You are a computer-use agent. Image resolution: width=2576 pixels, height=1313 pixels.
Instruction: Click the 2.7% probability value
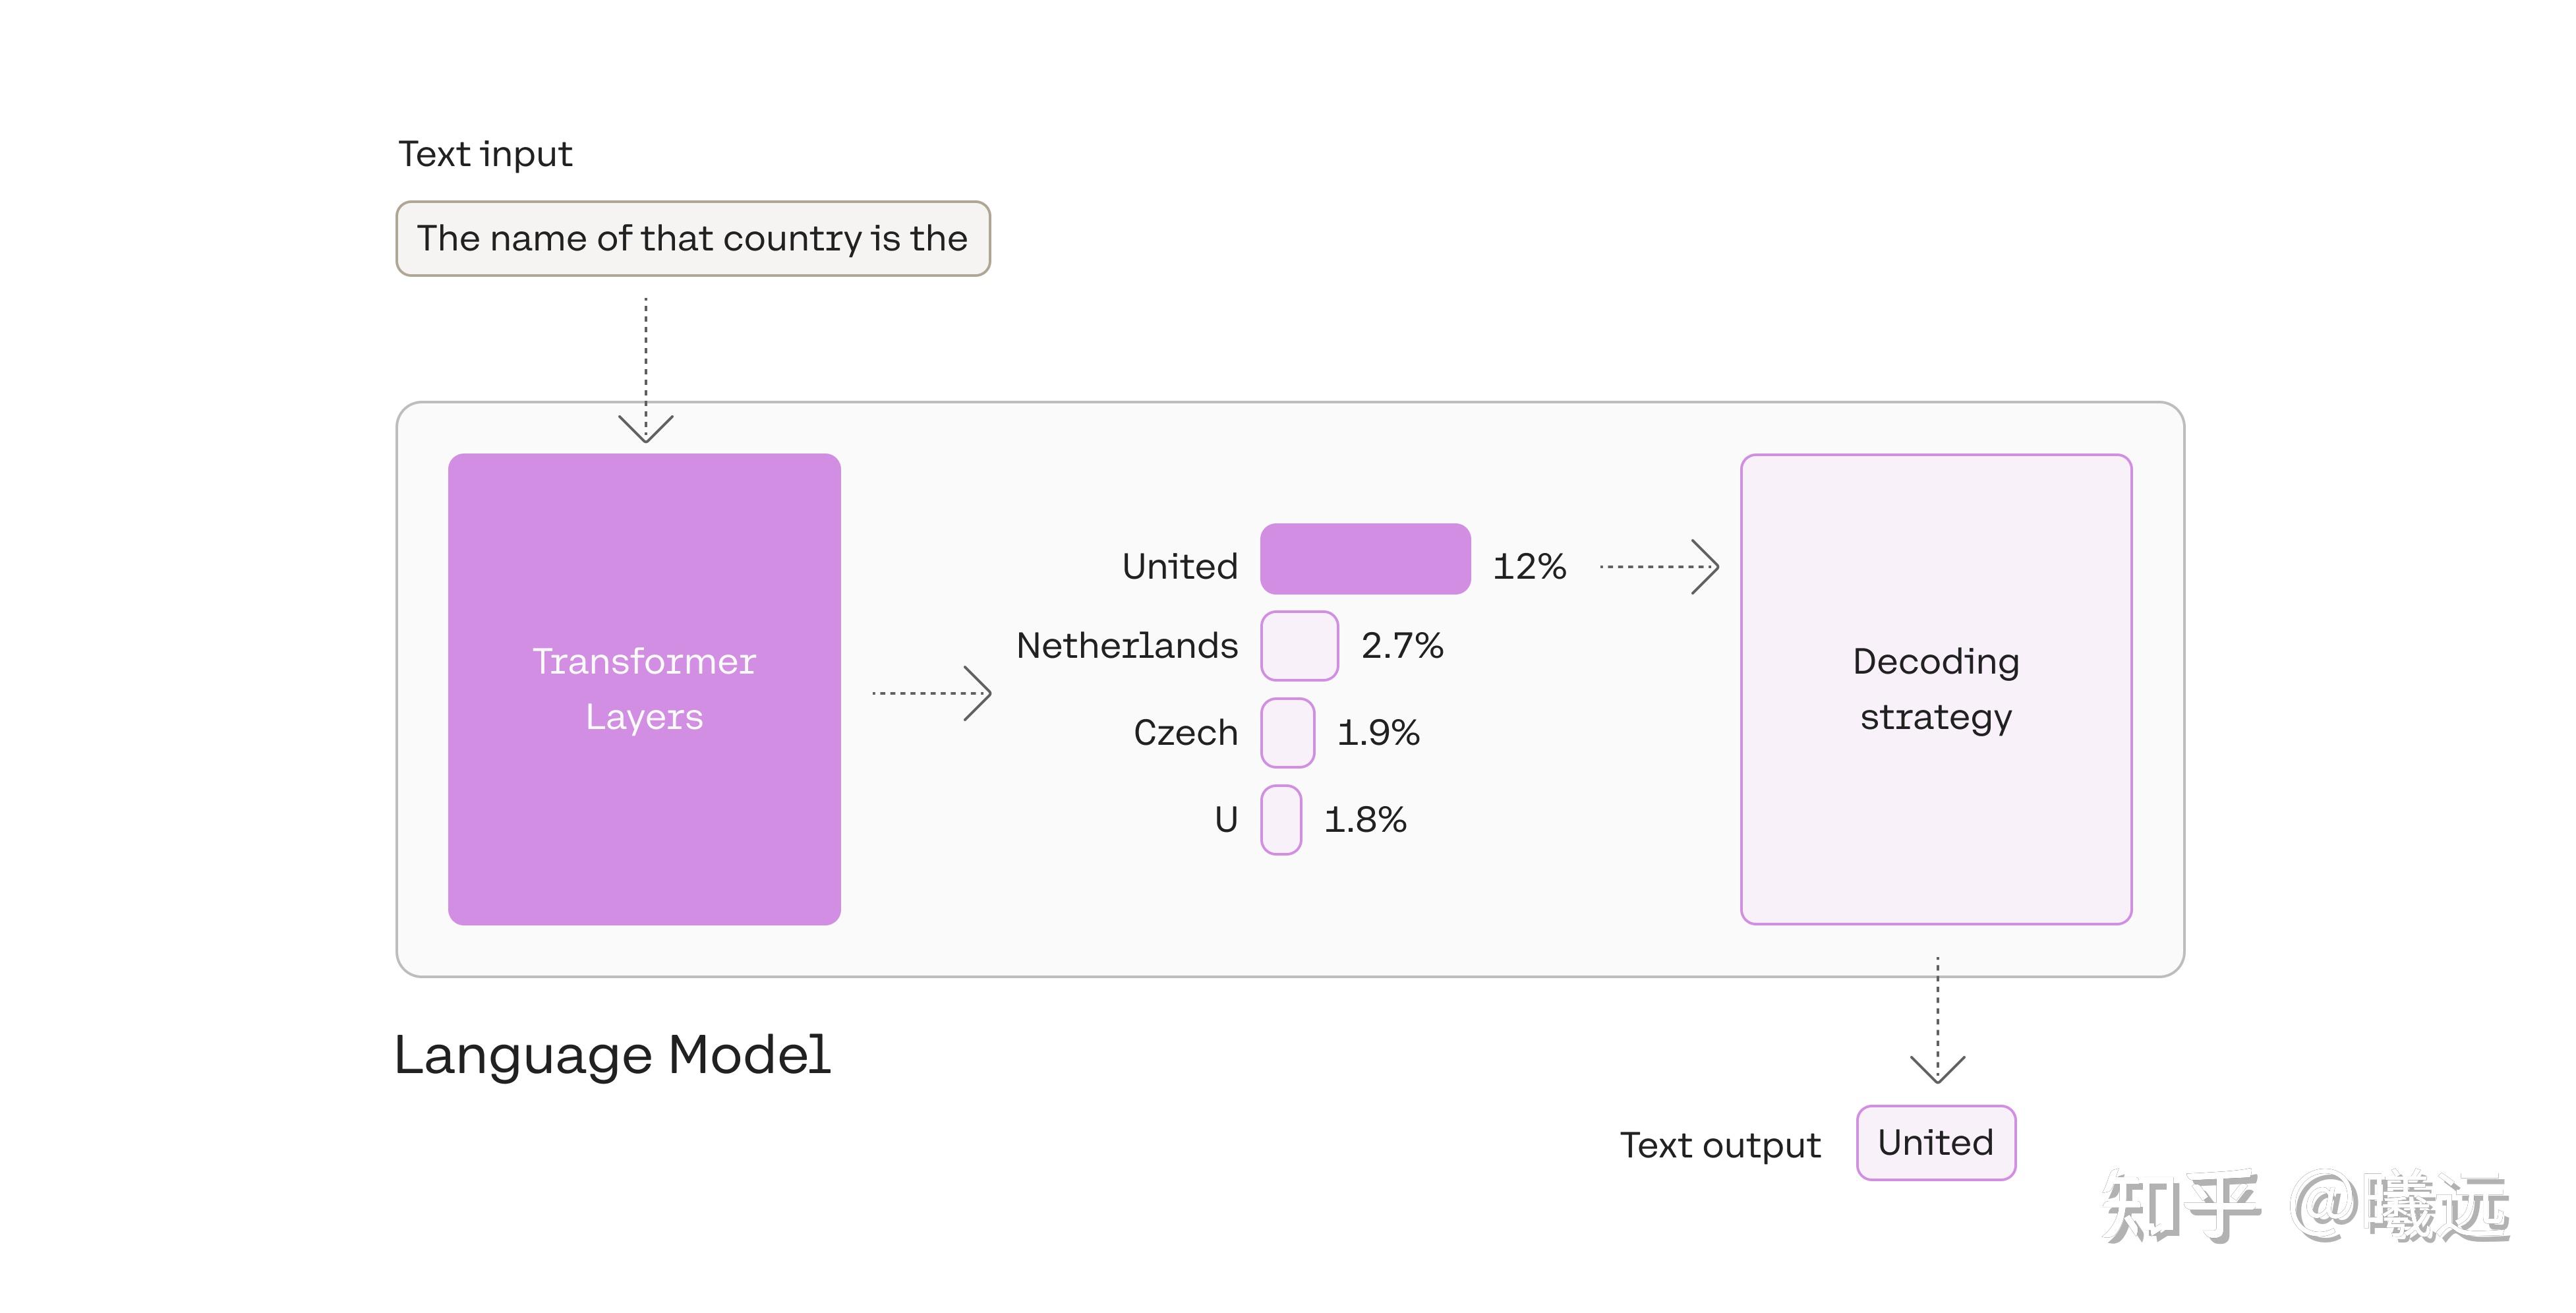1402,646
